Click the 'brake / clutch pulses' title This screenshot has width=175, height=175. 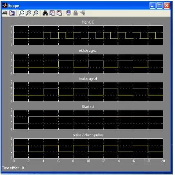[x=88, y=135]
